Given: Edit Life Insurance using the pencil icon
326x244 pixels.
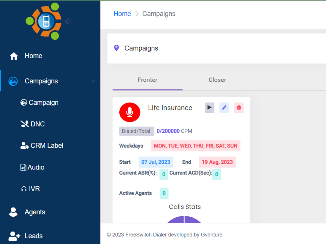Looking at the screenshot, I should point(224,108).
